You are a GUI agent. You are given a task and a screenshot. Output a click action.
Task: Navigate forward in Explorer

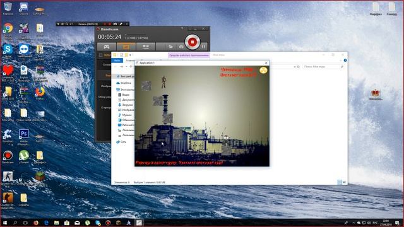(121, 67)
